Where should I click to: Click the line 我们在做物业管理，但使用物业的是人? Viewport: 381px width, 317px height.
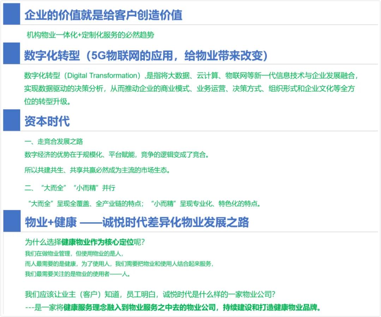[74, 253]
